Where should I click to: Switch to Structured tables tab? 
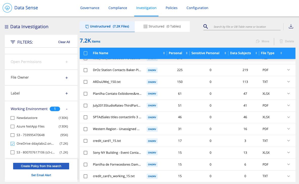click(162, 26)
